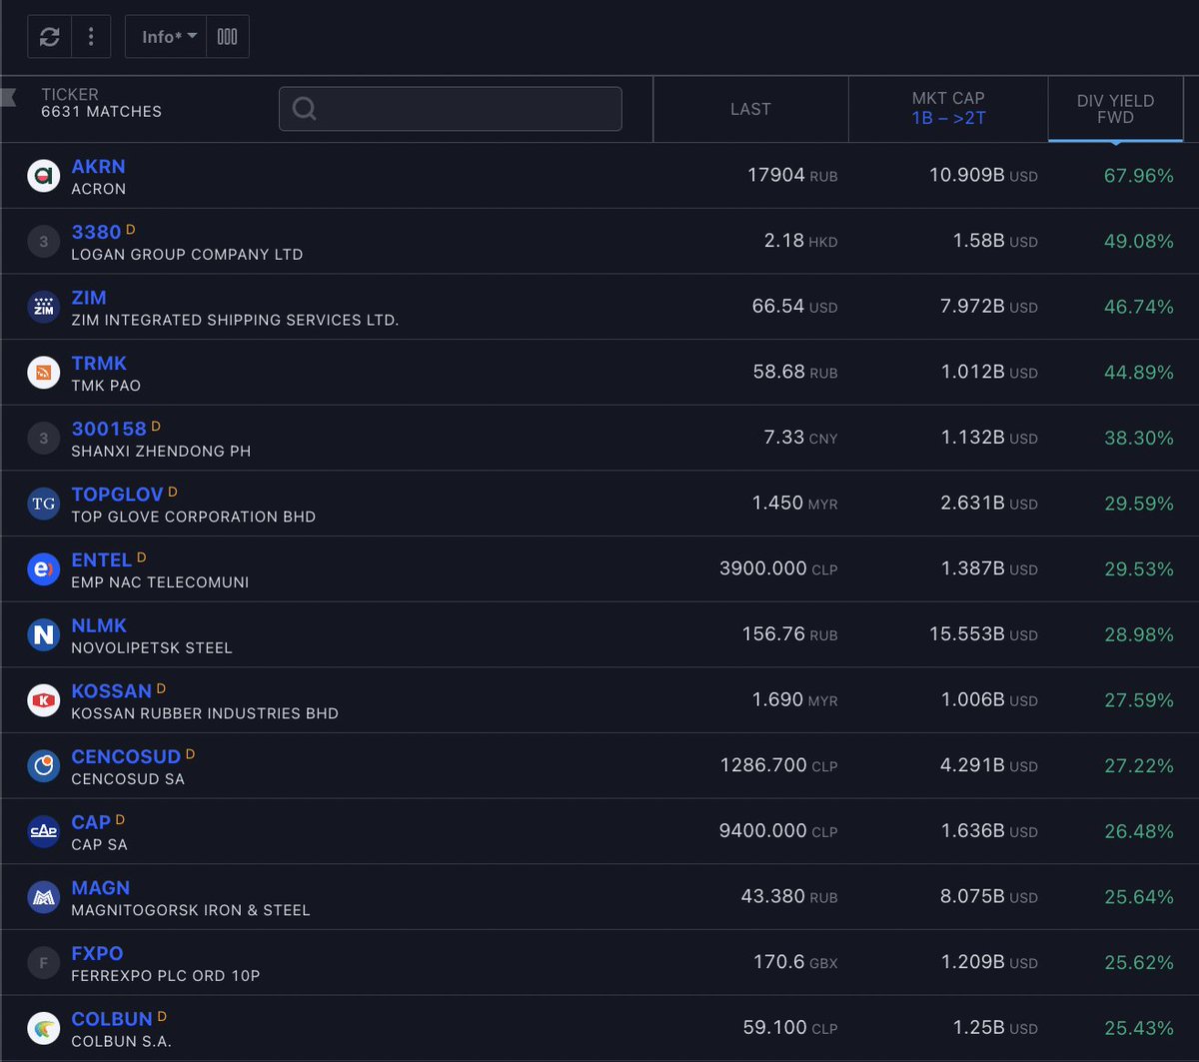Click COLBUN dividend yield 25.43%

[x=1139, y=1028]
